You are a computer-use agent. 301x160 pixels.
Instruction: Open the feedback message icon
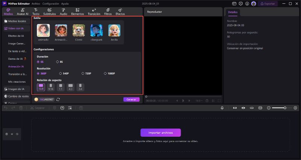click(240, 4)
